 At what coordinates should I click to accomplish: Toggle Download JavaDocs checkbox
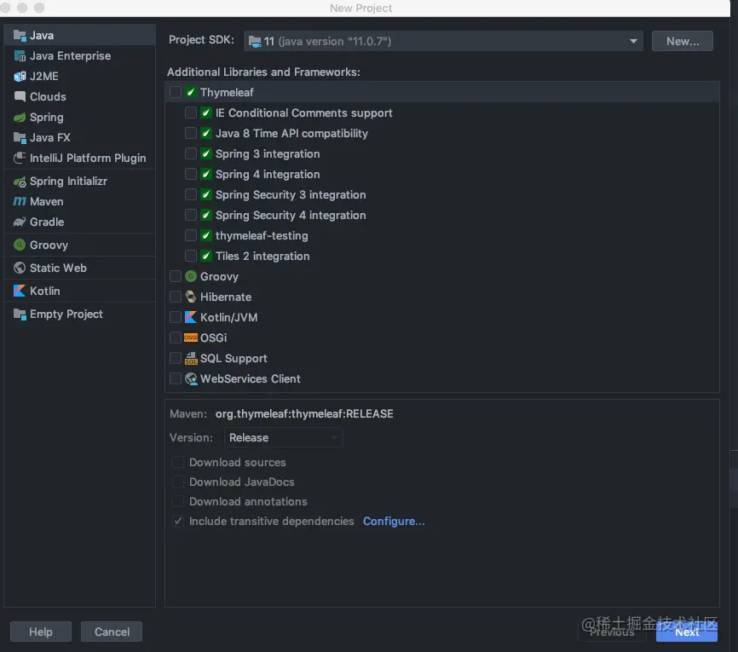point(178,482)
